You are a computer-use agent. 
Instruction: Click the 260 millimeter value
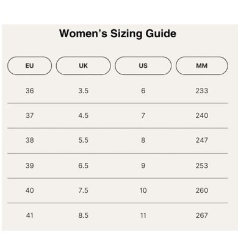click(202, 190)
